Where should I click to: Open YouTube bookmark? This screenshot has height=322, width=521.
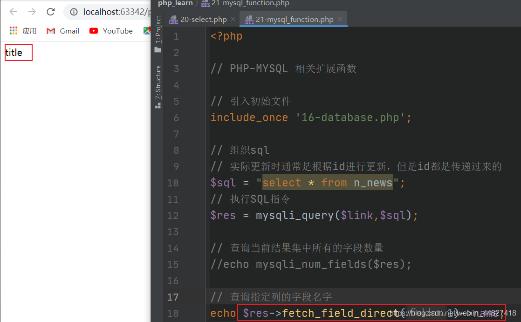[111, 31]
